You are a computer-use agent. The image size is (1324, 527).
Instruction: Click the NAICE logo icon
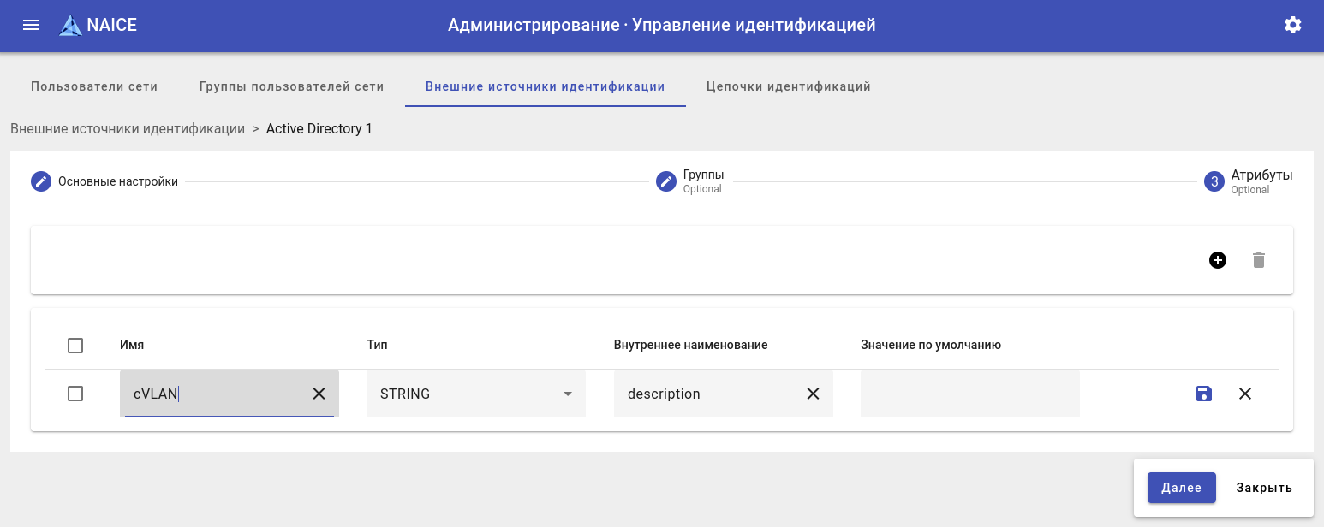pos(70,26)
